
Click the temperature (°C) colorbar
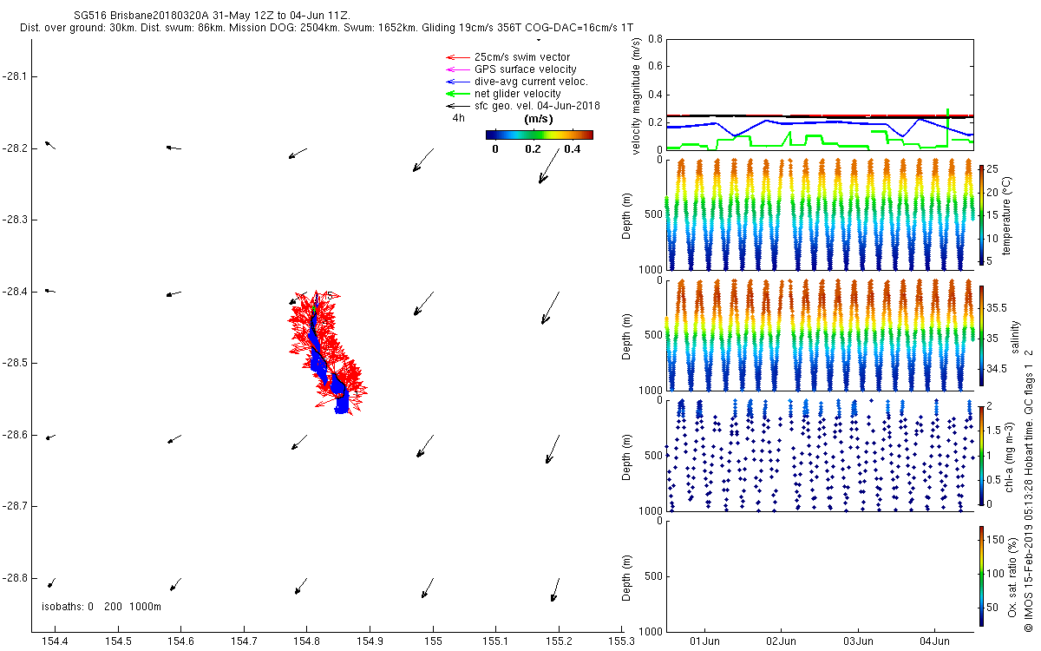(x=980, y=214)
